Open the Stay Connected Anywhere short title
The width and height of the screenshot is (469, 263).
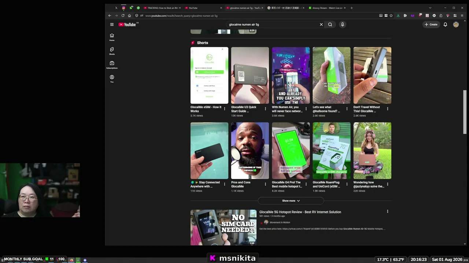[x=205, y=184]
